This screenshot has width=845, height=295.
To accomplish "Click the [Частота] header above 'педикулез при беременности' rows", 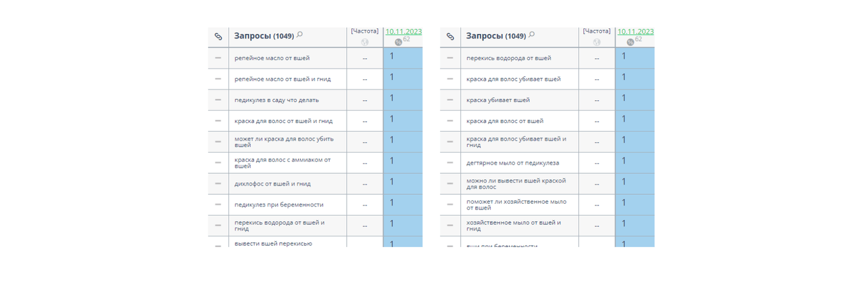I will (x=364, y=31).
